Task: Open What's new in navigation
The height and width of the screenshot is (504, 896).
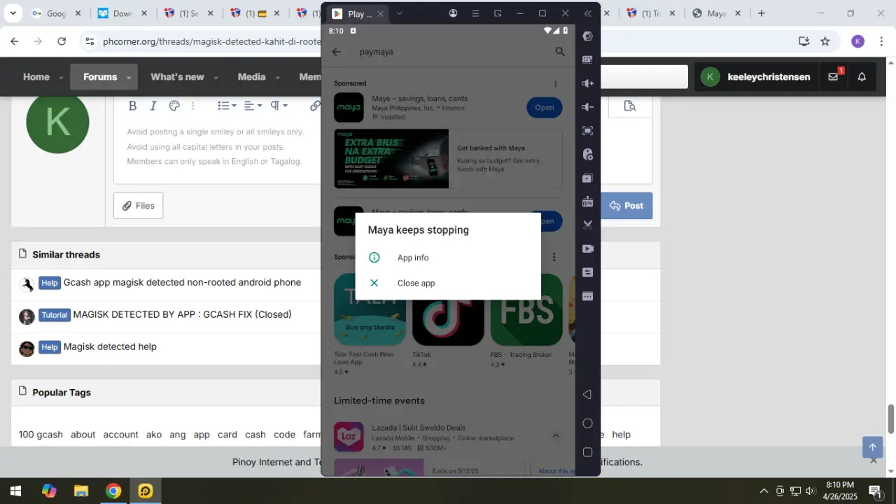Action: point(177,77)
